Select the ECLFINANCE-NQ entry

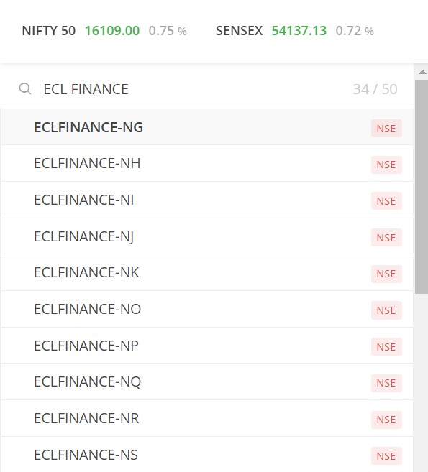(x=206, y=381)
